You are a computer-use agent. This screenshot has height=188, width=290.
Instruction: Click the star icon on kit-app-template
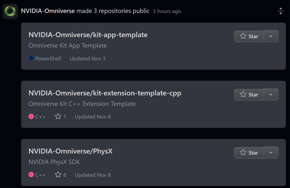pyautogui.click(x=243, y=36)
